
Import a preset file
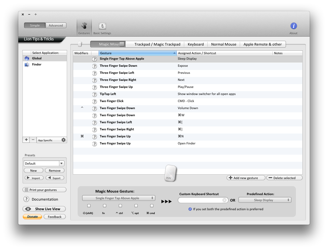34,178
